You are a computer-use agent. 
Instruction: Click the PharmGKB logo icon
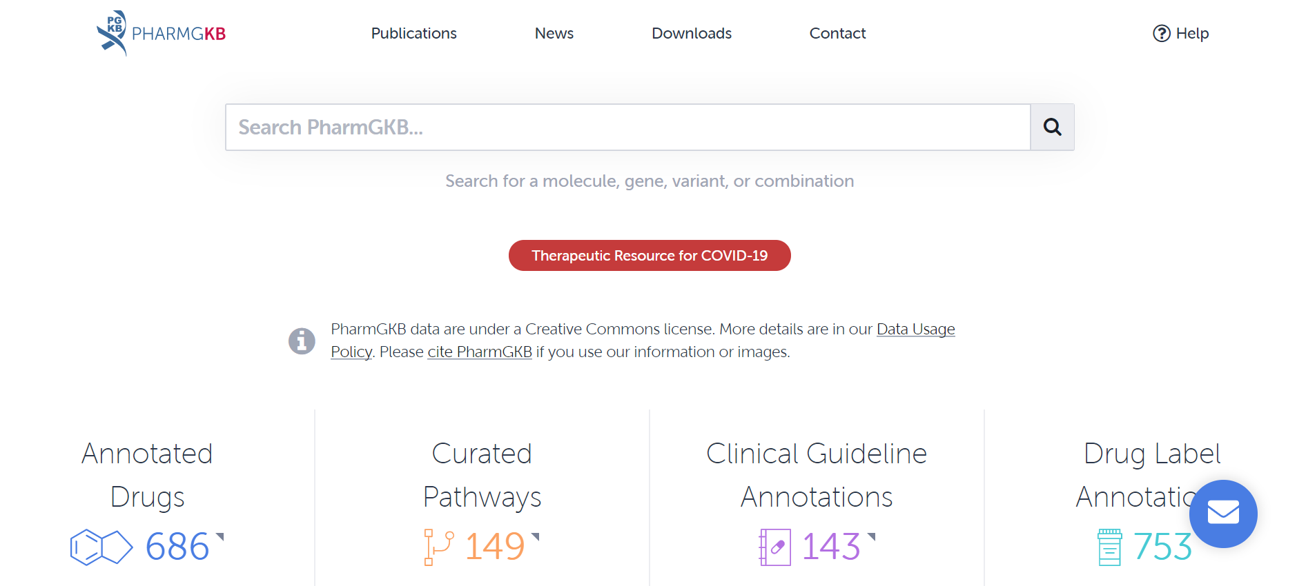pos(112,32)
